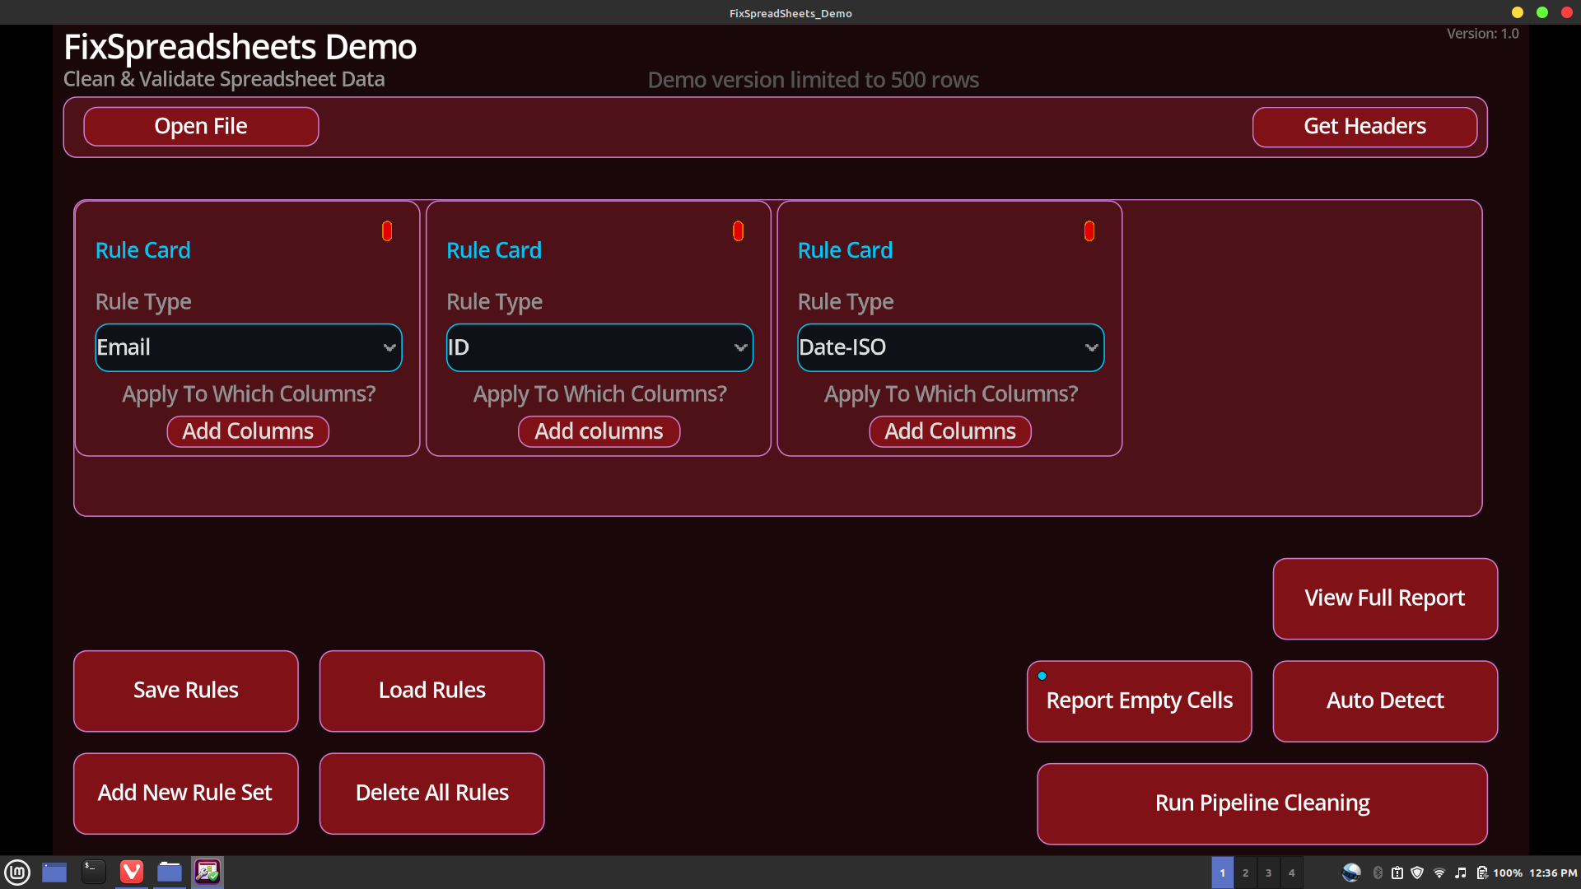
Task: Click the Wi-Fi network tray icon
Action: pyautogui.click(x=1439, y=873)
